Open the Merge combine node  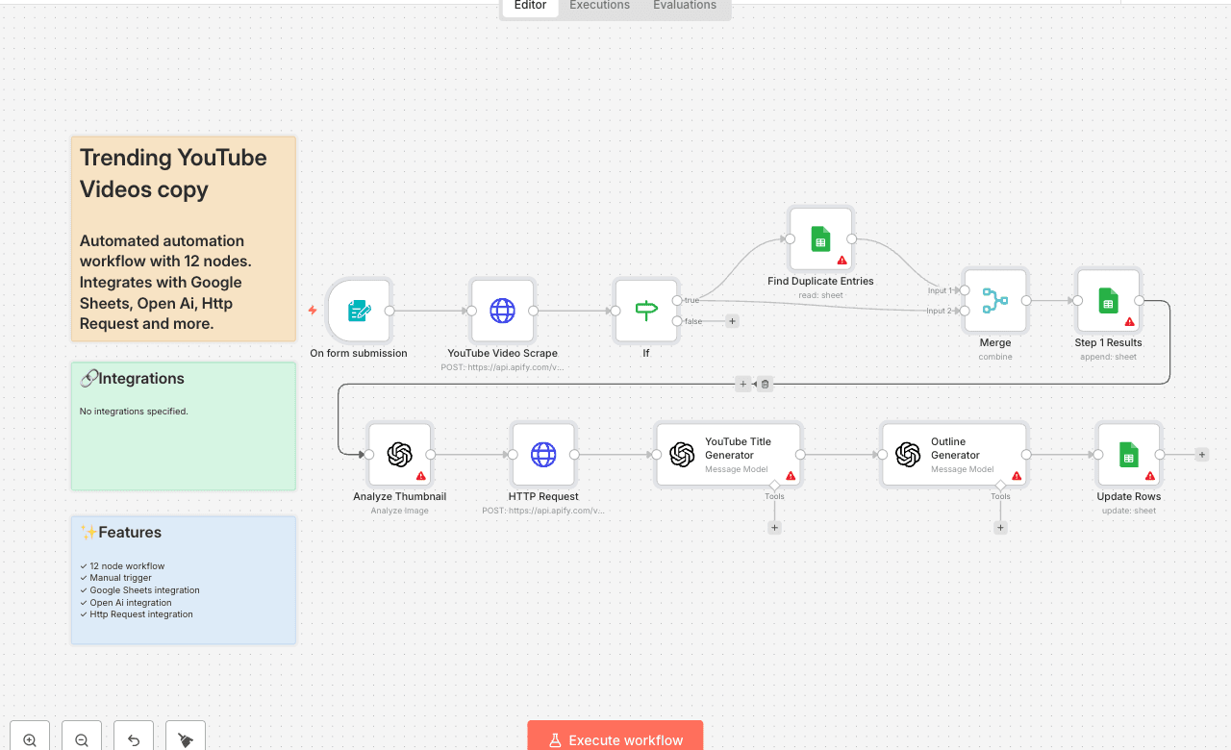click(x=994, y=301)
